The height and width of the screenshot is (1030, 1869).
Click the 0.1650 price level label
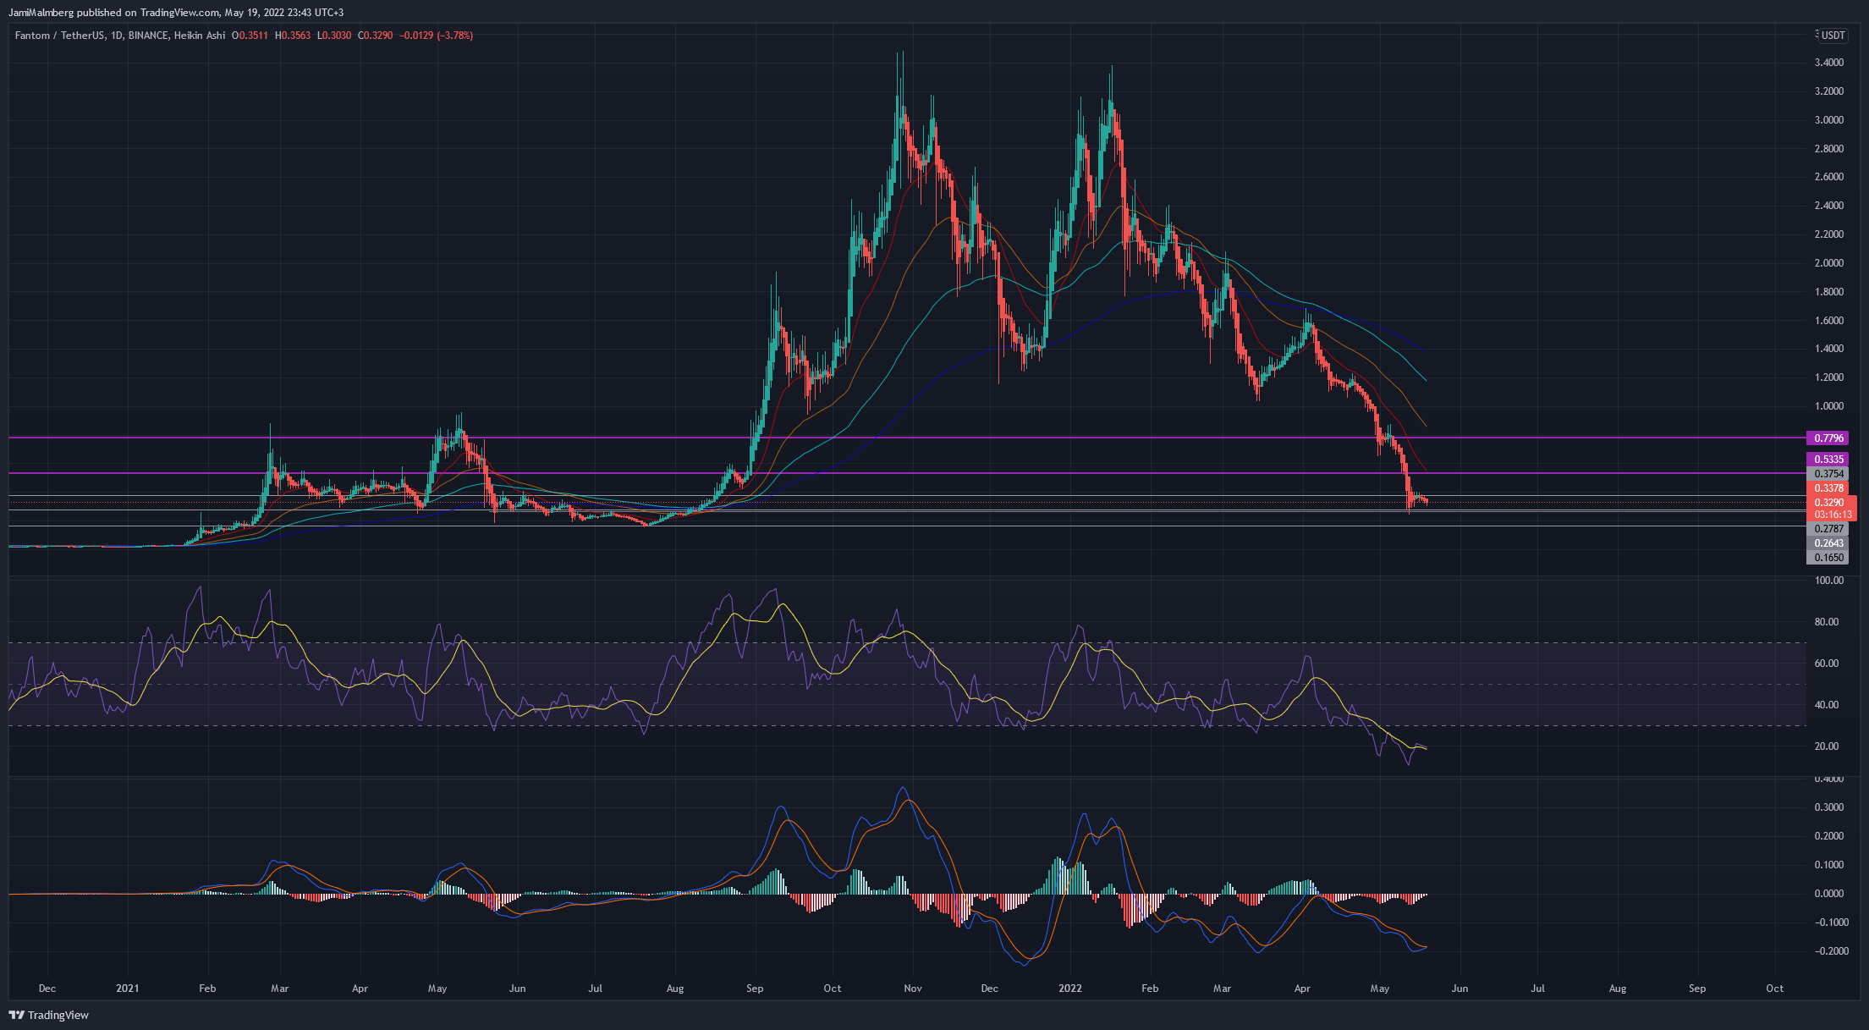1827,558
